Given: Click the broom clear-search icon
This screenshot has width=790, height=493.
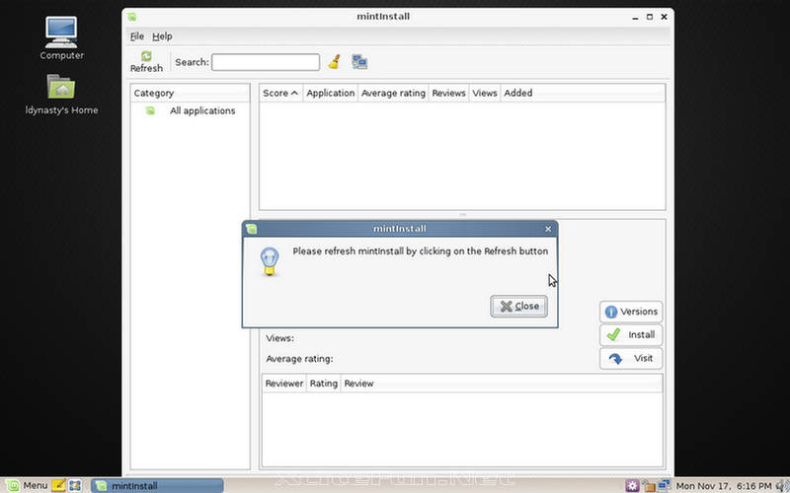Looking at the screenshot, I should 334,62.
